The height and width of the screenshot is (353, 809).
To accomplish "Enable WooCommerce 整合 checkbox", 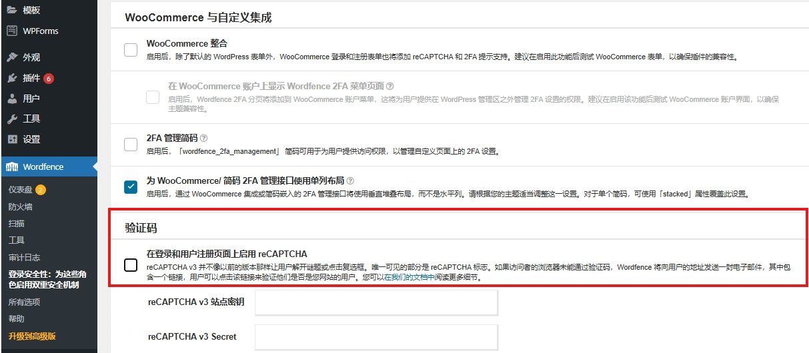I will point(131,50).
